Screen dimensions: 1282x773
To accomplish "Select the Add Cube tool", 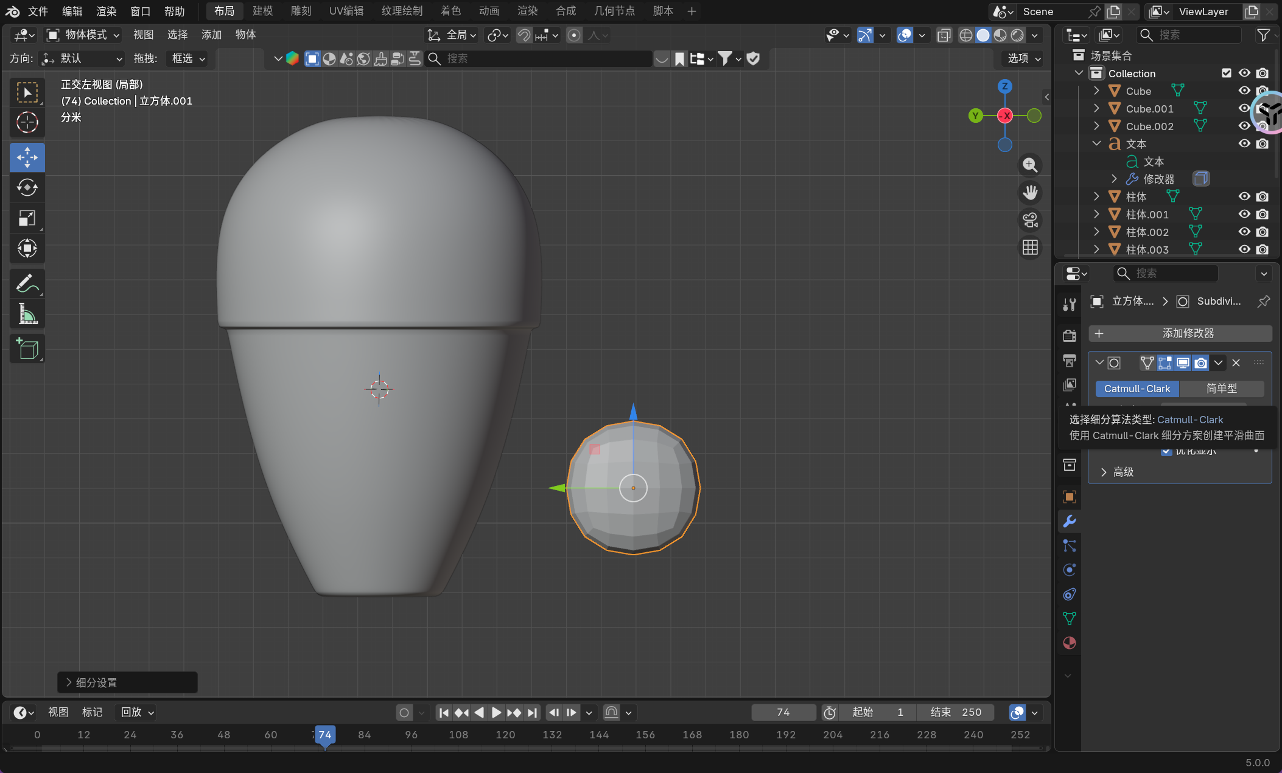I will pyautogui.click(x=27, y=348).
